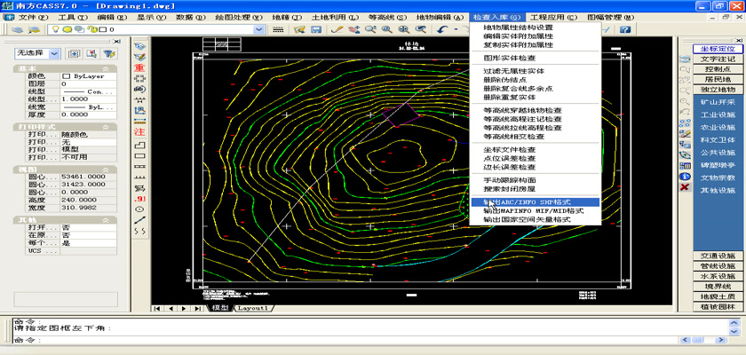This screenshot has height=355, width=746.
Task: Click the diagonal line draw tool icon
Action: [x=139, y=220]
